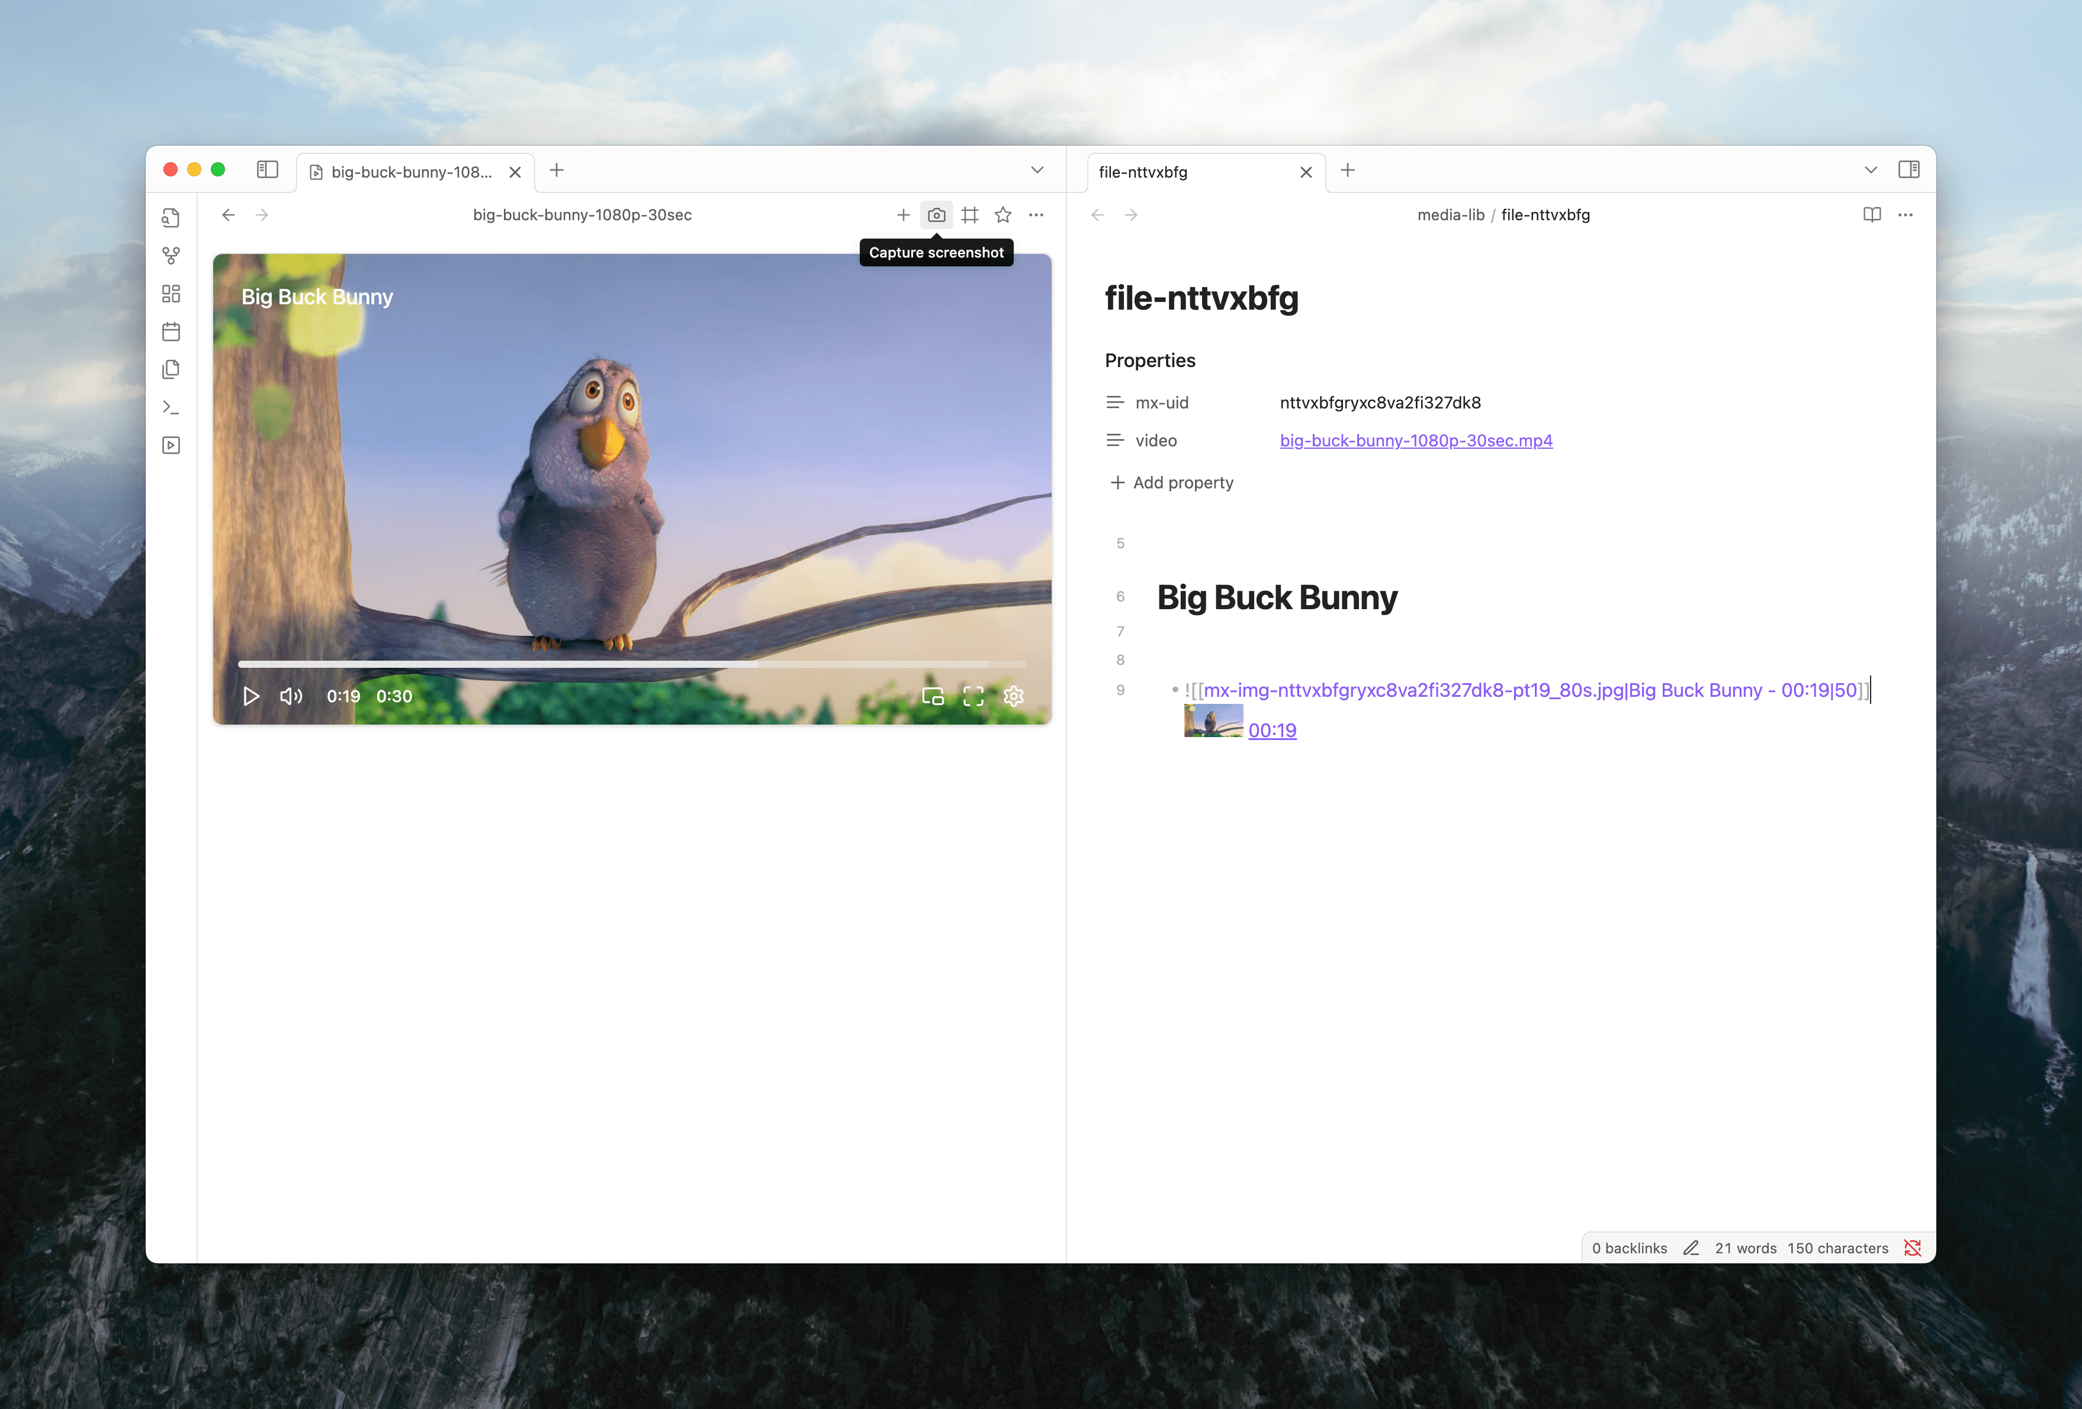The image size is (2082, 1409).
Task: Open the canvas grid sidebar icon
Action: (171, 294)
